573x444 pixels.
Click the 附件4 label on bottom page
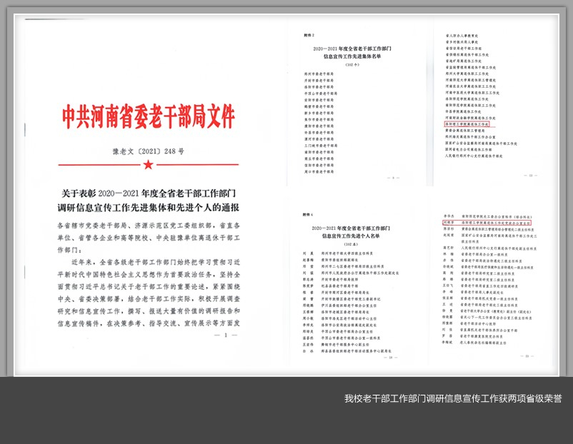pos(309,214)
